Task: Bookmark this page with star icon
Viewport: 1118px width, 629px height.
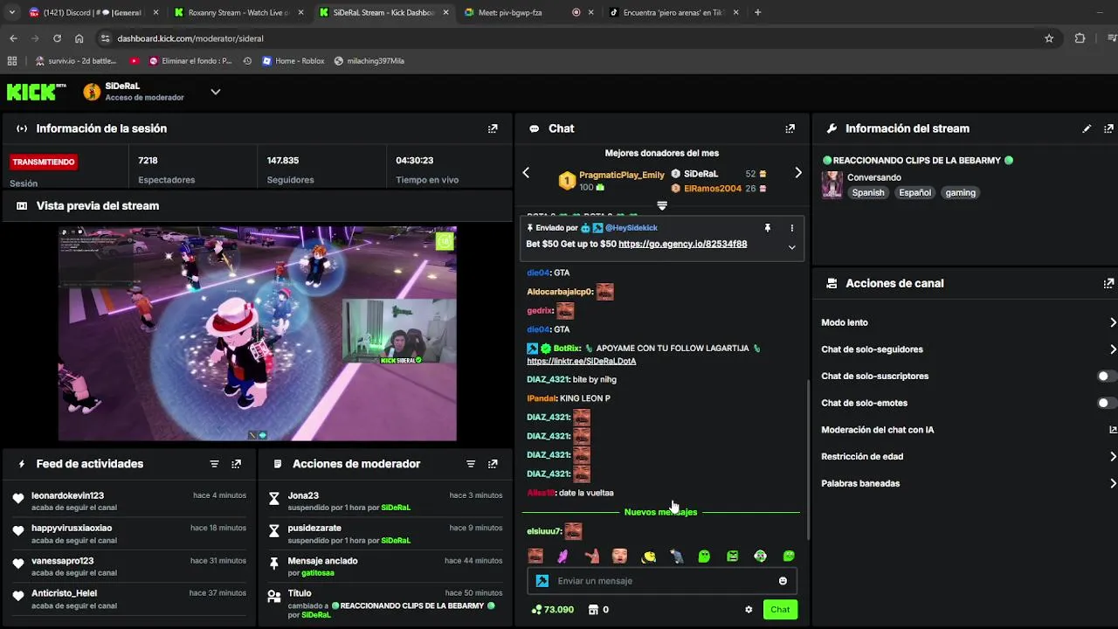Action: pyautogui.click(x=1049, y=38)
